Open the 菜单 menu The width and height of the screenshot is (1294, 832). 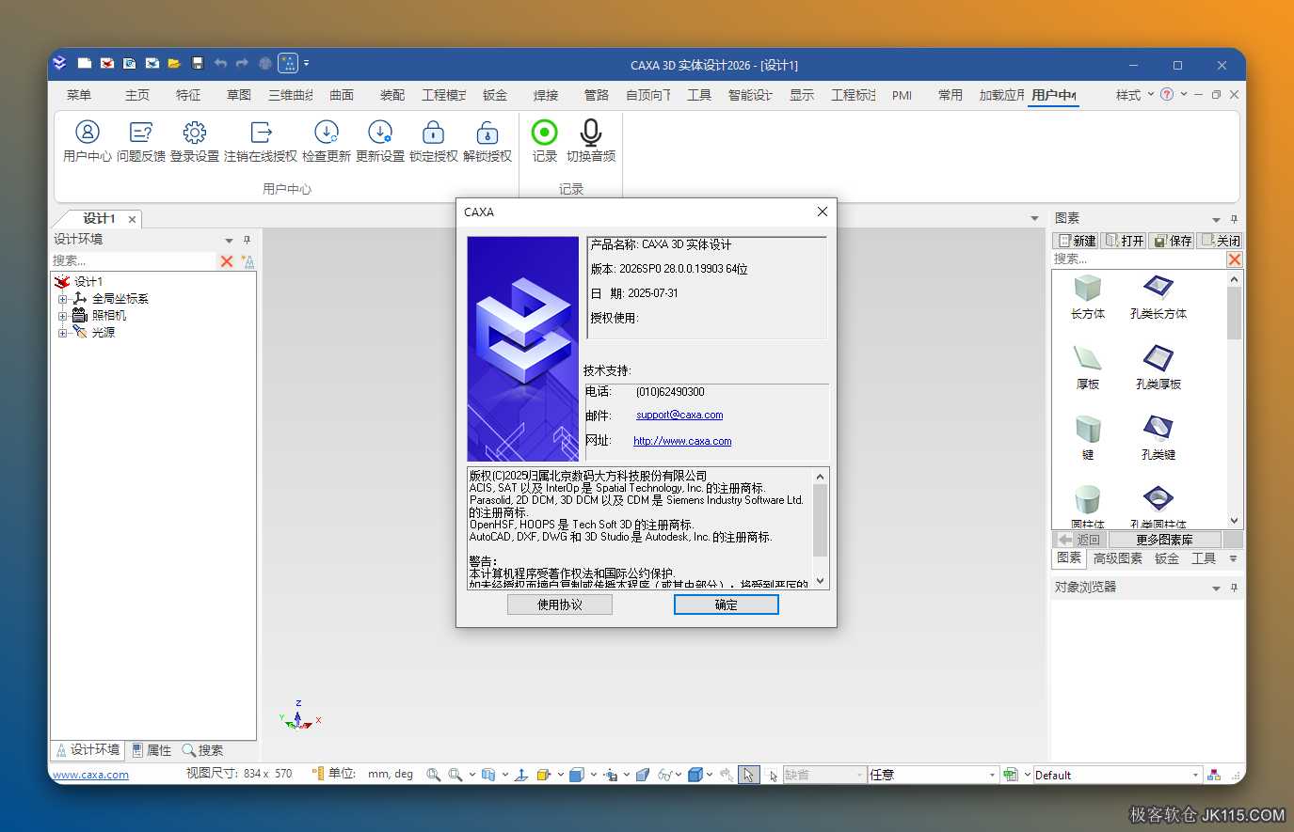click(x=79, y=95)
